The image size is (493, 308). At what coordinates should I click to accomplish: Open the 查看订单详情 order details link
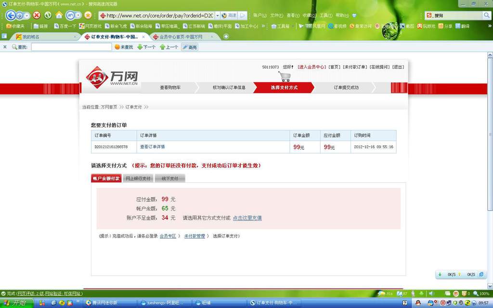152,147
